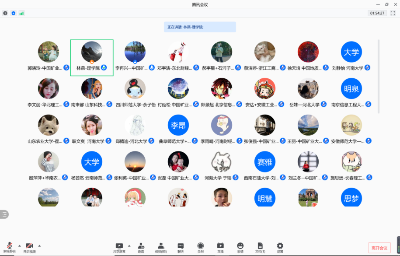The image size is (400, 256).
Task: Open the chat (聊天) window
Action: pos(181,248)
